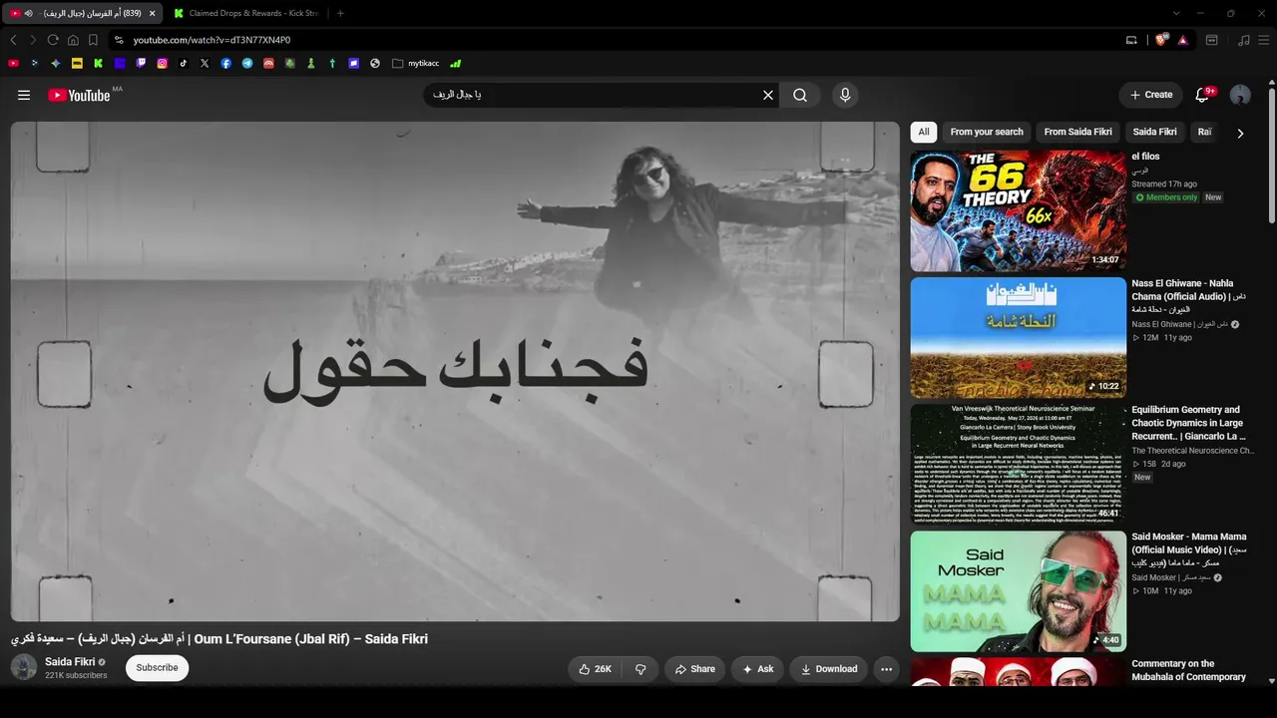
Task: Go forward in browser history
Action: [33, 40]
